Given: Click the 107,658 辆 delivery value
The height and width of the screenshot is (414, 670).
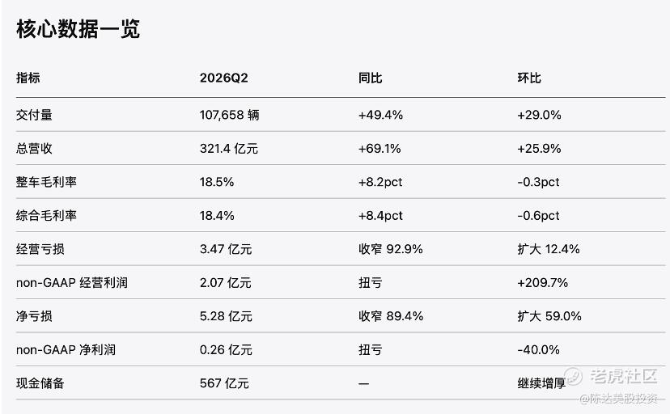Looking at the screenshot, I should 230,115.
